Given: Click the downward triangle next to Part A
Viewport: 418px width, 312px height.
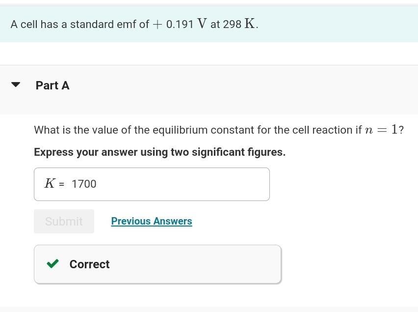Looking at the screenshot, I should pyautogui.click(x=16, y=84).
